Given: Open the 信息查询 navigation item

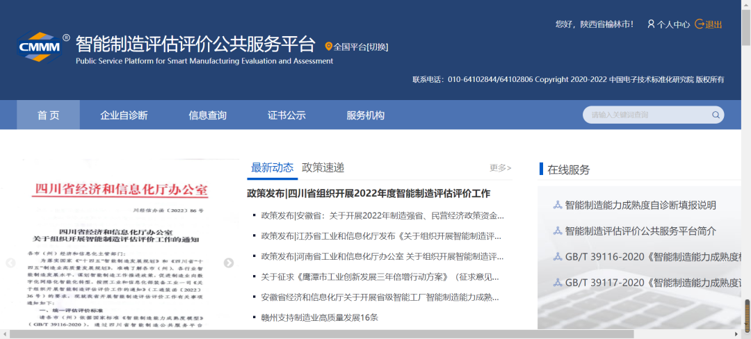Looking at the screenshot, I should click(x=207, y=115).
